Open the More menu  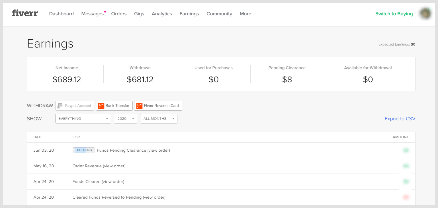pyautogui.click(x=245, y=14)
